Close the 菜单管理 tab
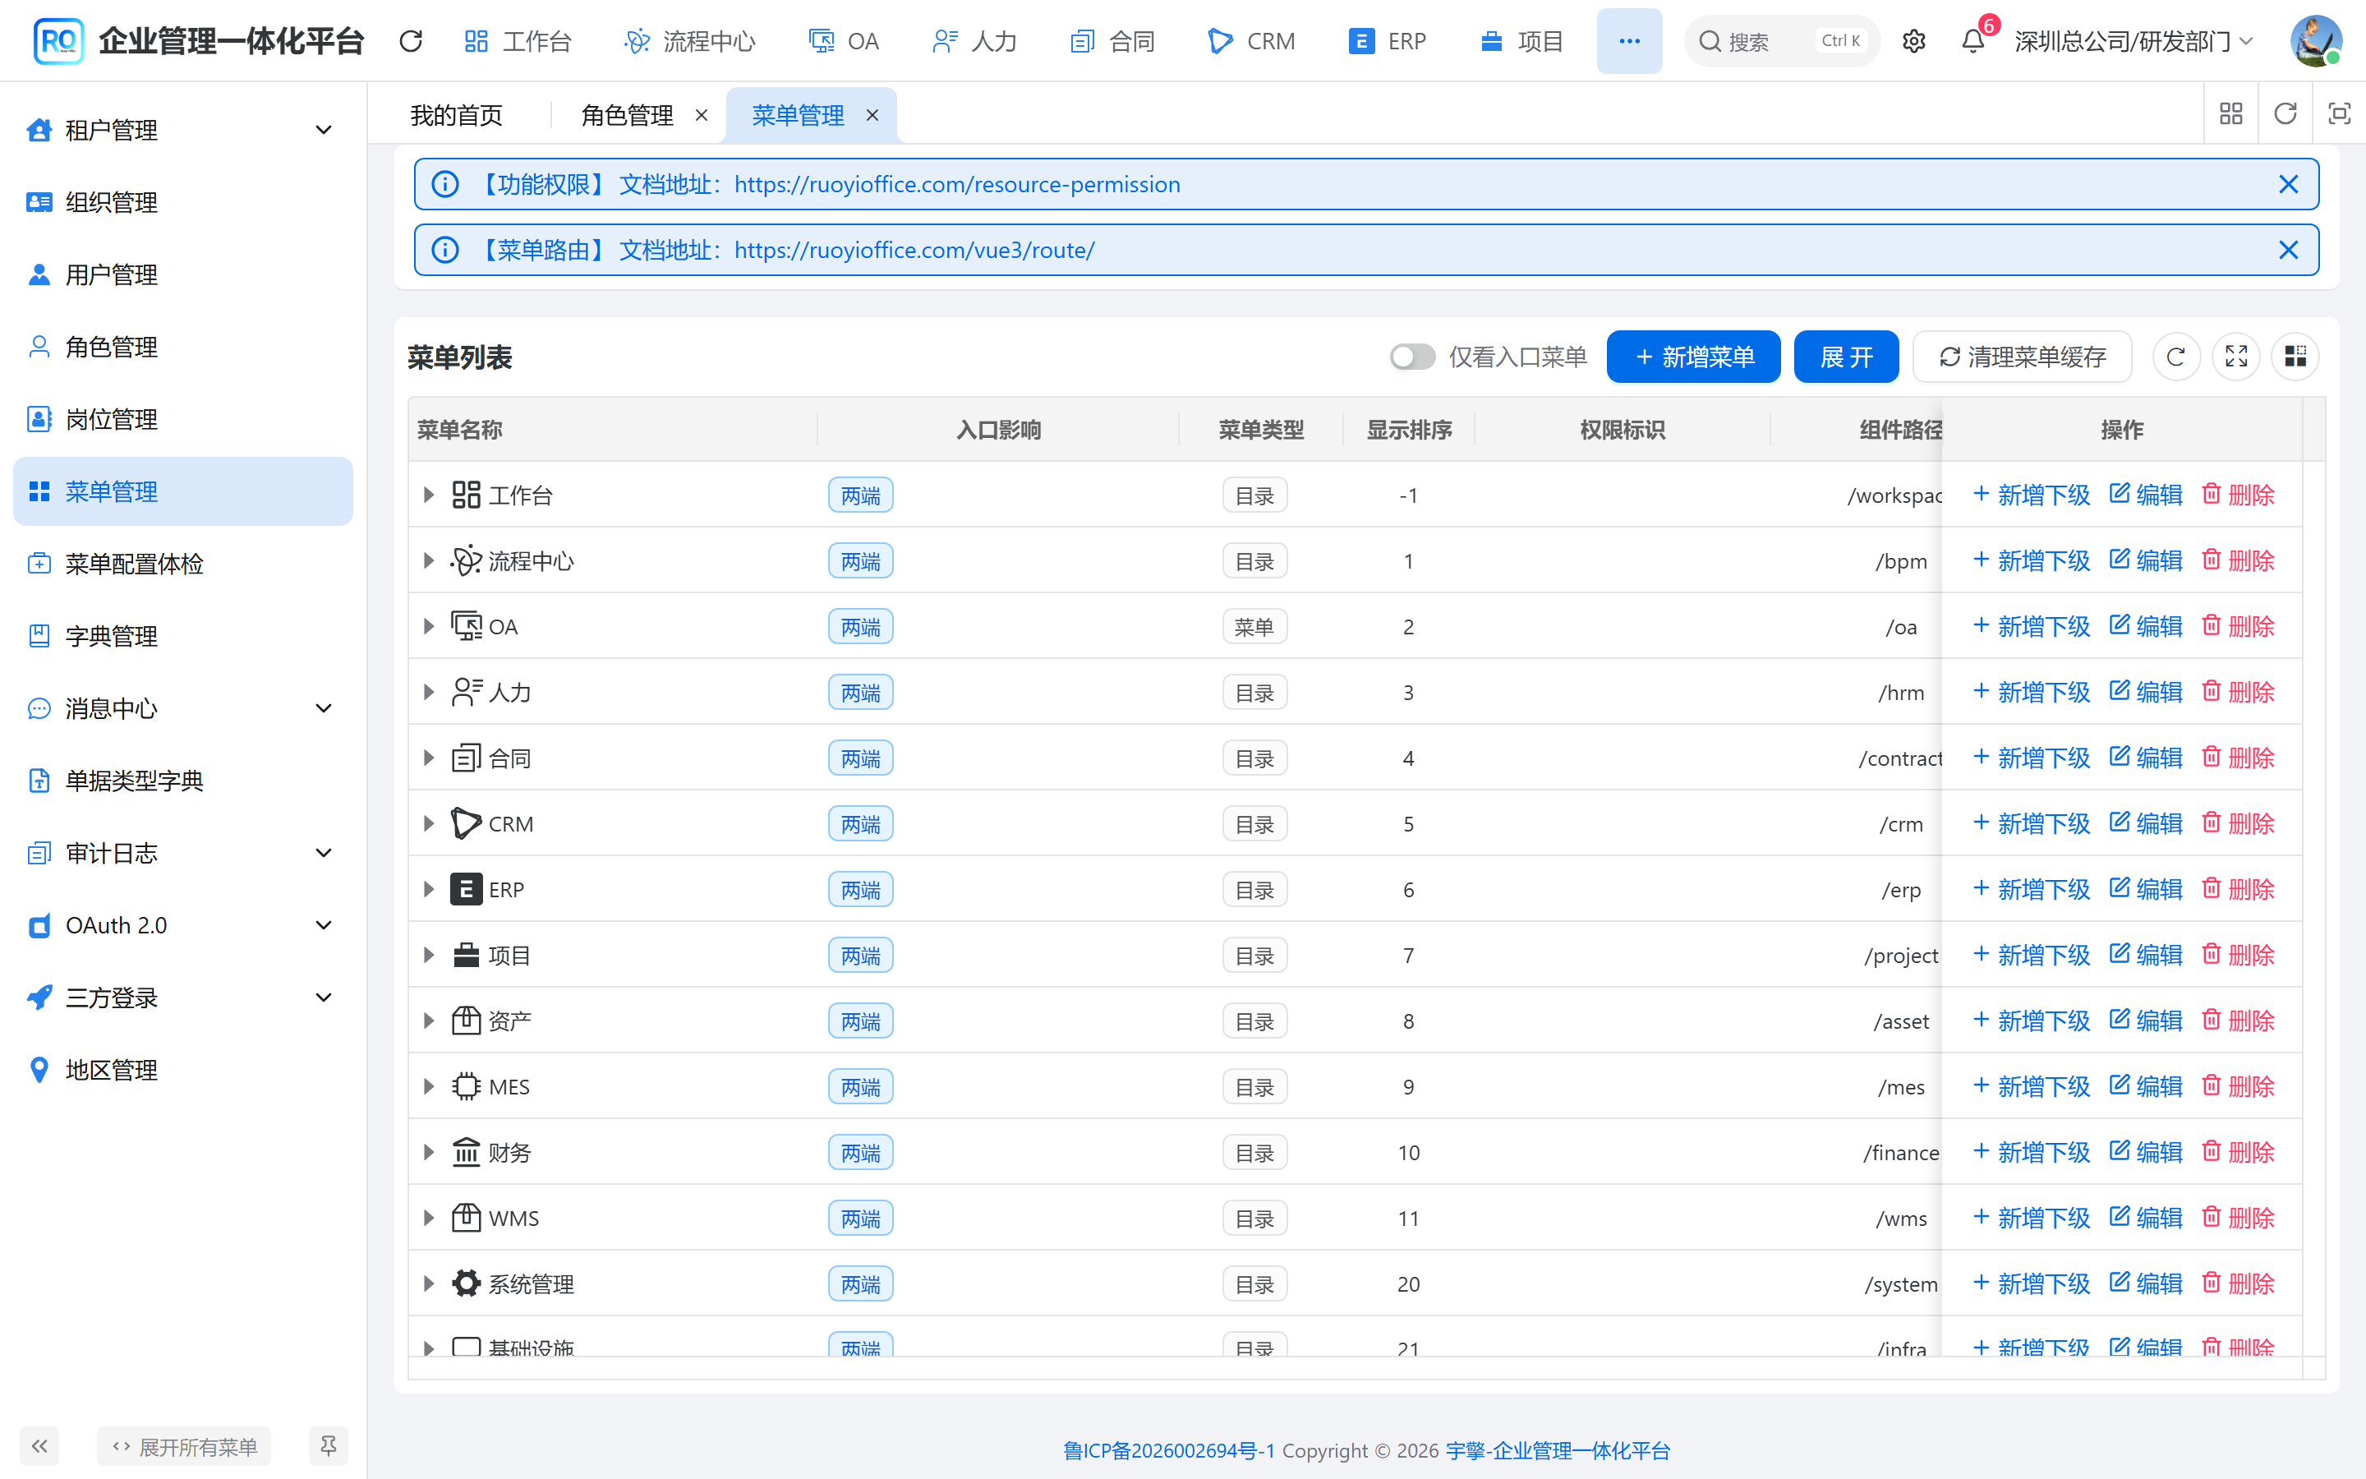The height and width of the screenshot is (1479, 2366). coord(872,115)
